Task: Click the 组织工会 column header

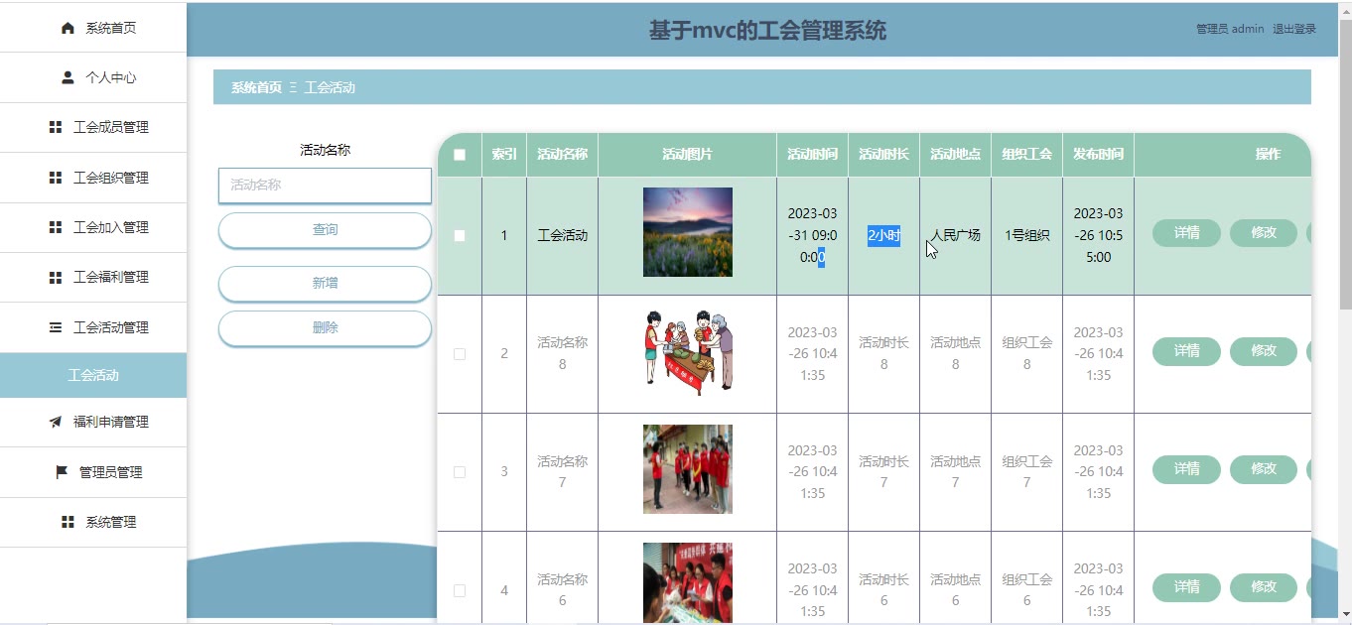Action: (x=1026, y=155)
